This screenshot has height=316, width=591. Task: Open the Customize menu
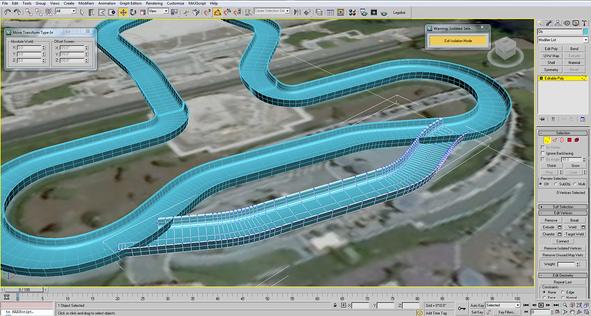point(175,3)
